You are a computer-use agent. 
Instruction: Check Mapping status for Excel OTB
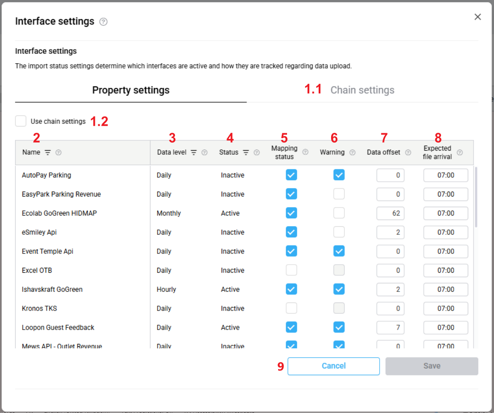292,270
